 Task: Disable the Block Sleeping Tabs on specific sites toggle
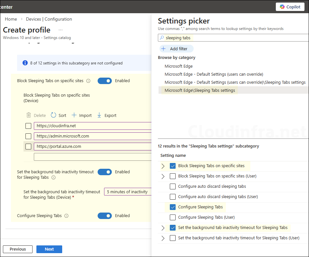point(105,81)
